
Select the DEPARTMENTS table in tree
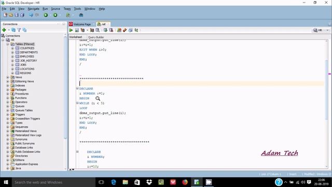(29, 52)
